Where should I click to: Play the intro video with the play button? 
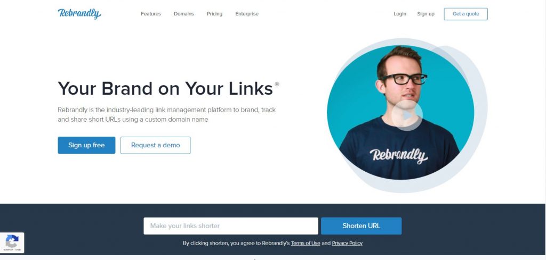point(407,115)
